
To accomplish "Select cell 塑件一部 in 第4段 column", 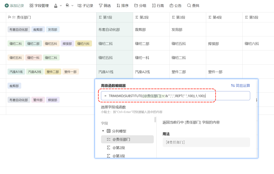I will (224, 72).
